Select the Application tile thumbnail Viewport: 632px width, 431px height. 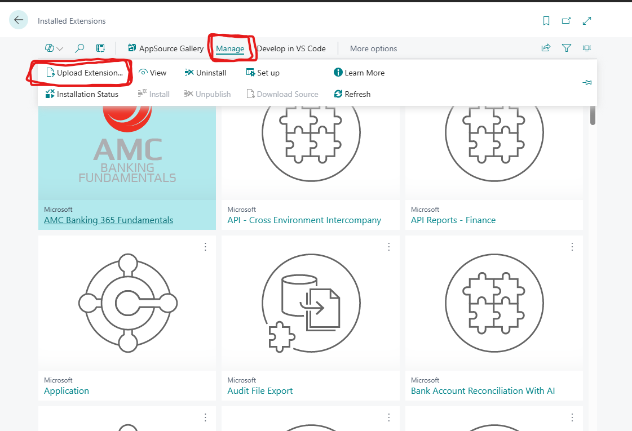128,303
